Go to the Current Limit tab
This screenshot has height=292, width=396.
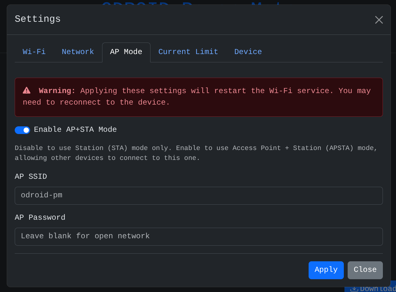click(188, 52)
